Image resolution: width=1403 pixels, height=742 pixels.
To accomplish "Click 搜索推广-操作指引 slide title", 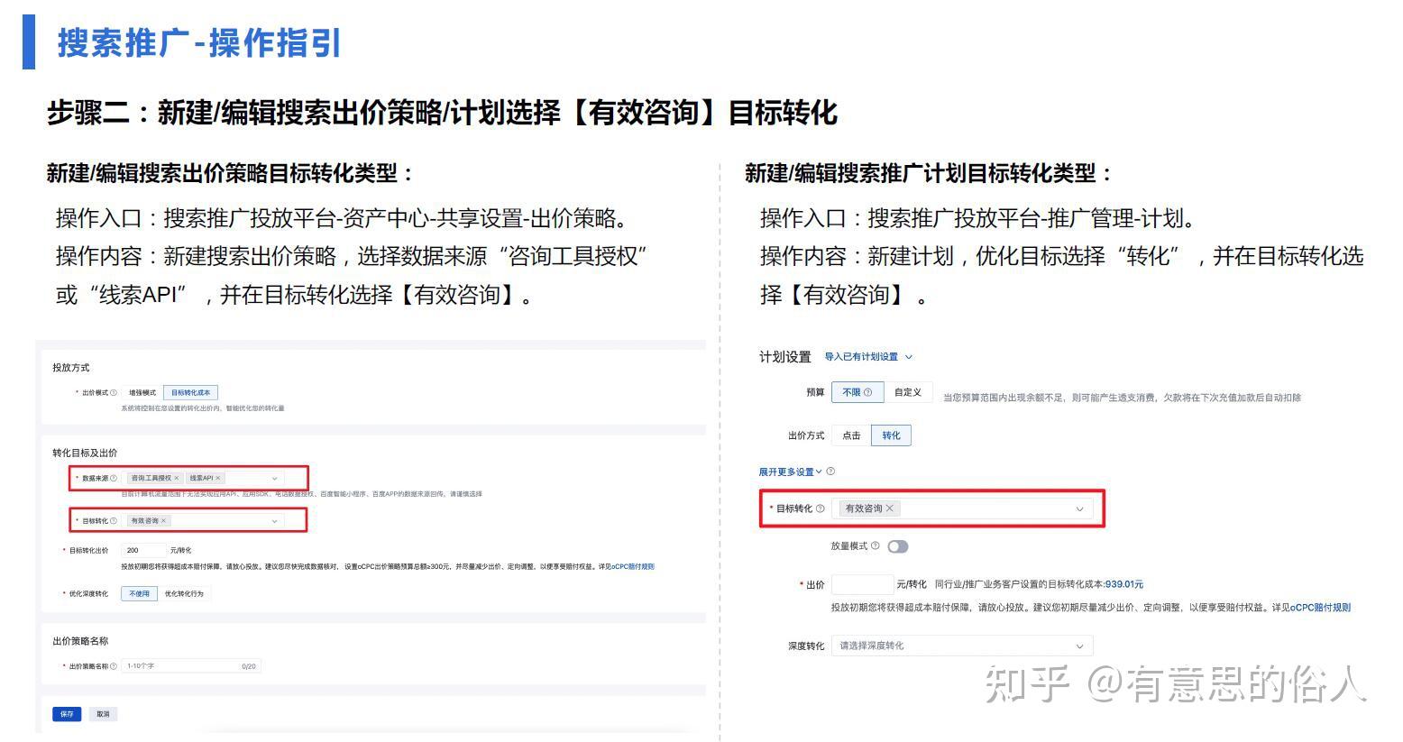I will (199, 42).
